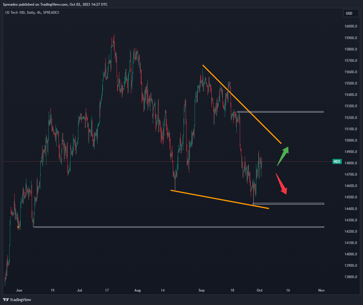The width and height of the screenshot is (363, 305).
Task: Click the 17 date label on time axis
Action: click(x=107, y=290)
